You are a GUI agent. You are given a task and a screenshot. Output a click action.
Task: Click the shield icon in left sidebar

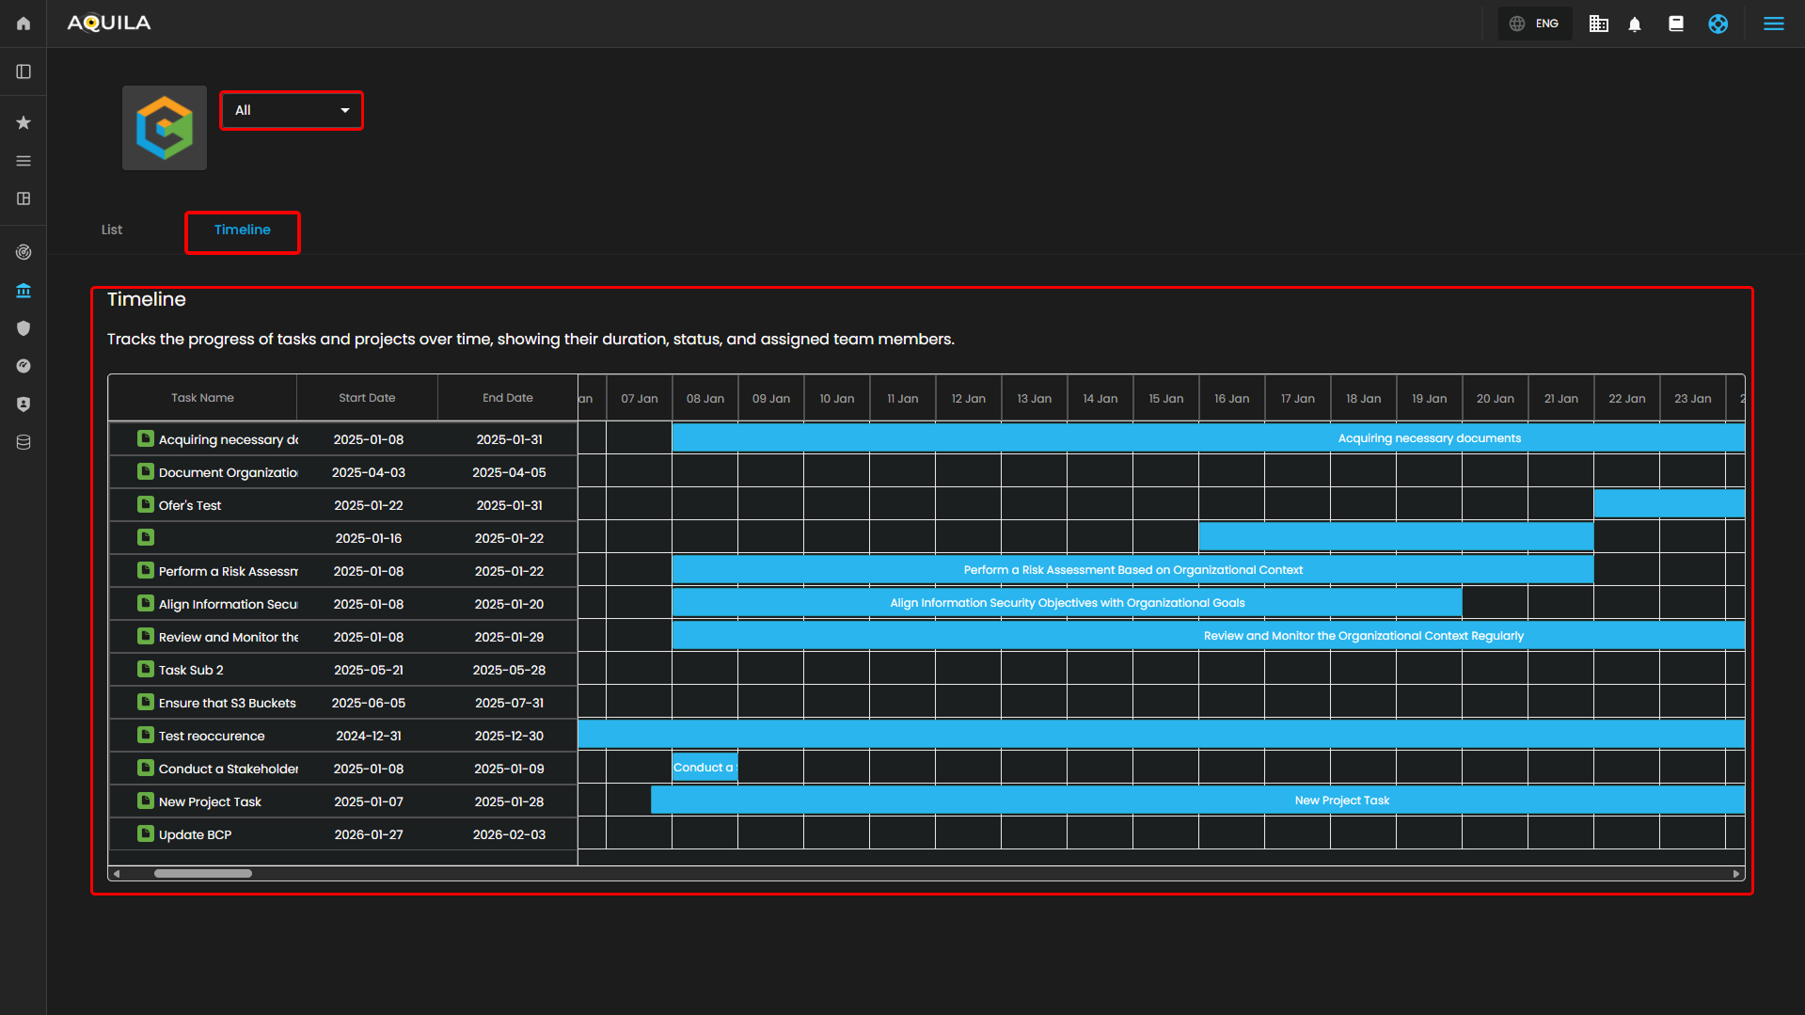point(24,328)
